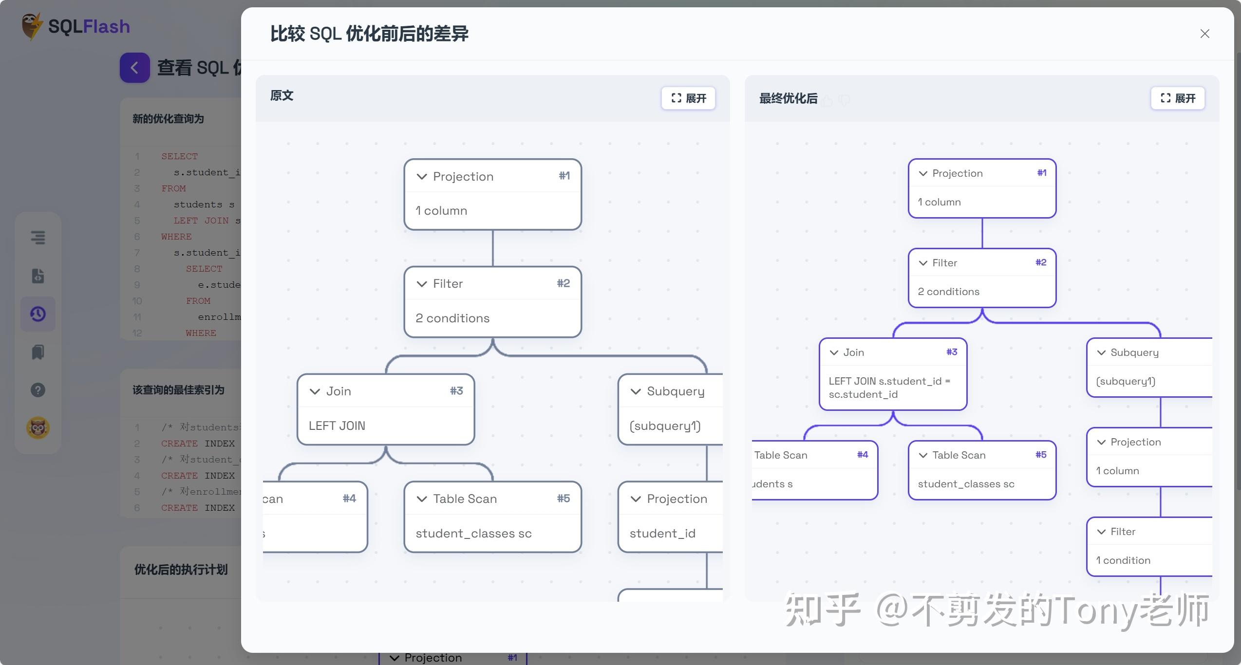Collapse the Table Scan #5 node
Image resolution: width=1241 pixels, height=665 pixels.
pyautogui.click(x=422, y=499)
